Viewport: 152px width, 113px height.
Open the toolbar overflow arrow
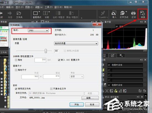click(x=82, y=18)
